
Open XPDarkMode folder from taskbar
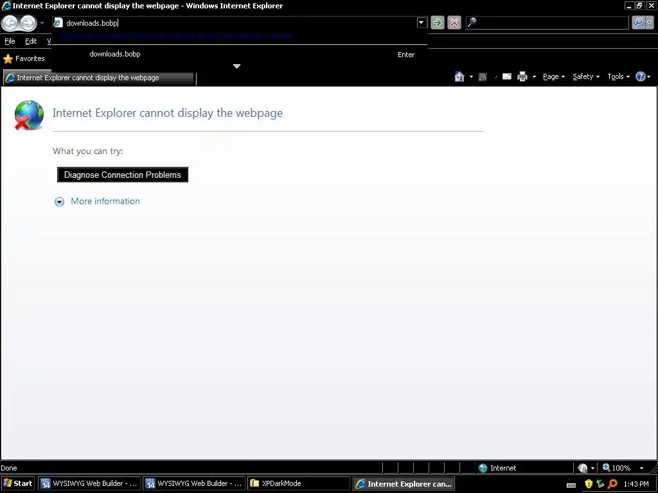[x=299, y=483]
